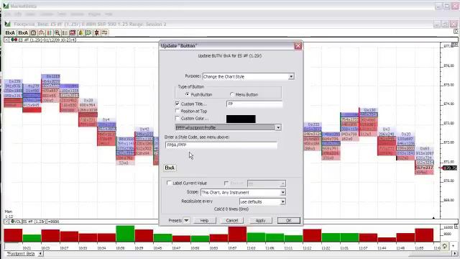The height and width of the screenshot is (259, 460).
Task: Click the Calc'd 0 times status text
Action: 231,209
